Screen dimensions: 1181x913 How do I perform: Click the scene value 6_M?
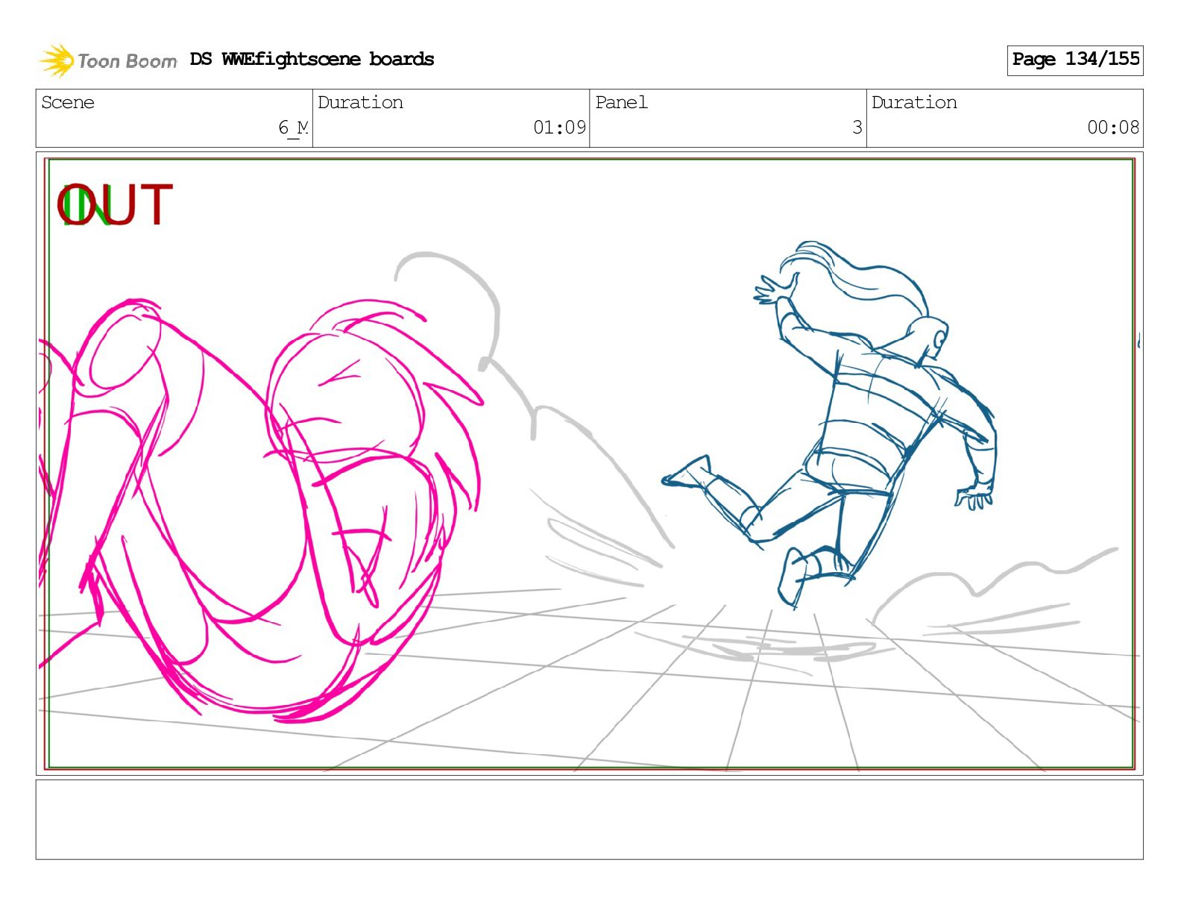(x=293, y=128)
